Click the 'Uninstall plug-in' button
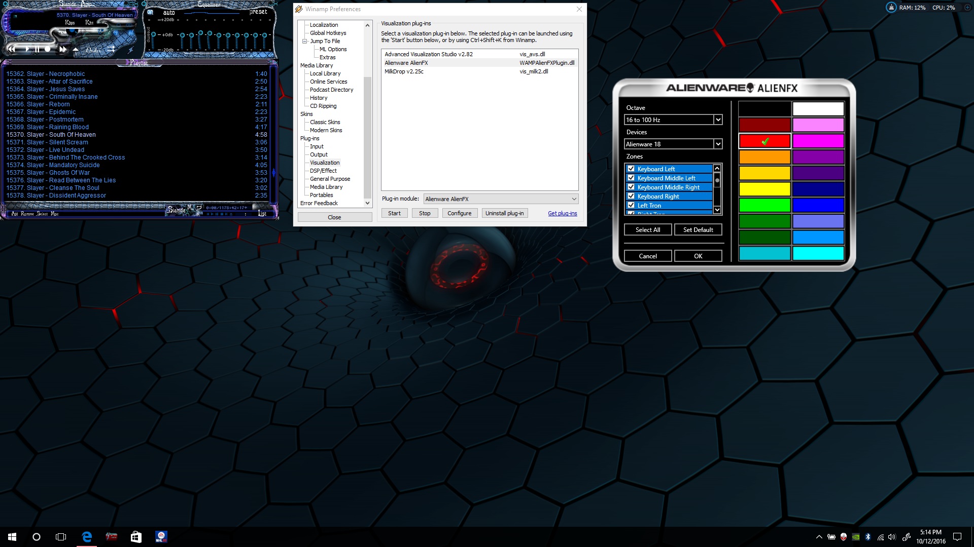The width and height of the screenshot is (974, 547). click(505, 213)
